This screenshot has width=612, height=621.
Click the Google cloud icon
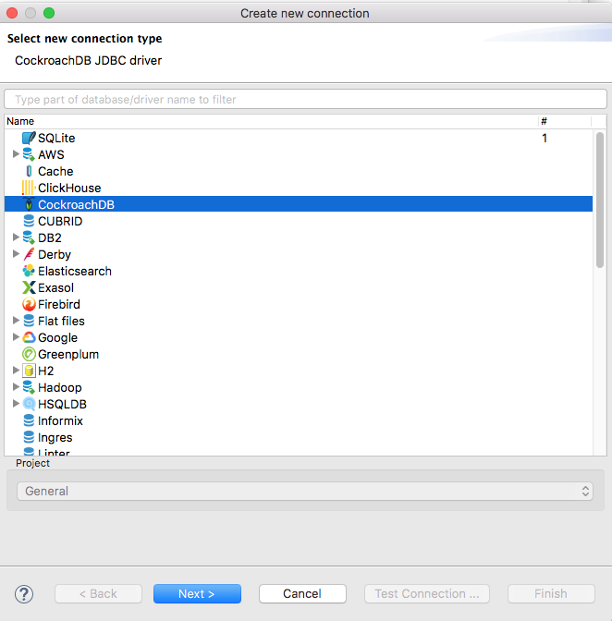point(29,337)
